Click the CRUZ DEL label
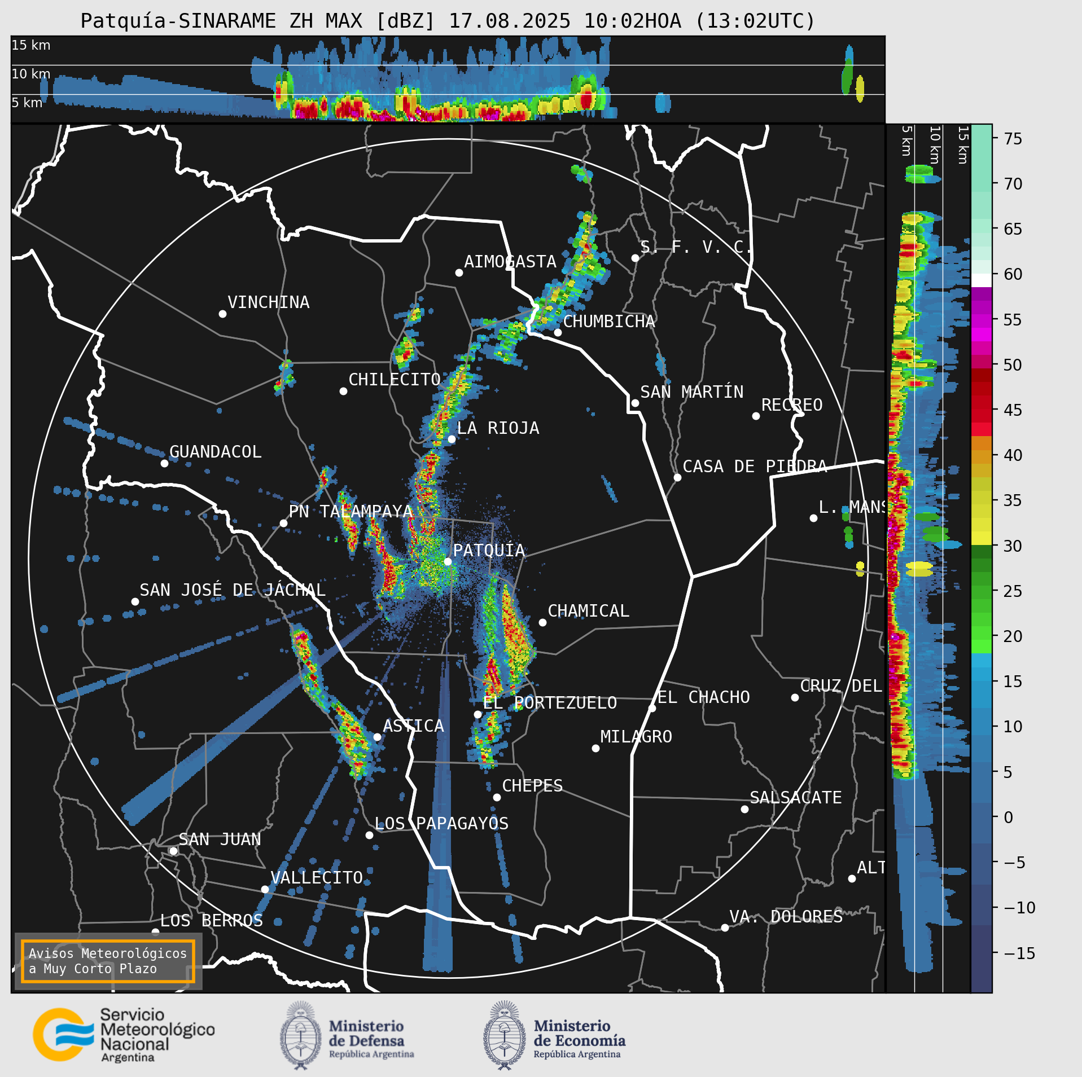This screenshot has width=1082, height=1077. click(841, 686)
